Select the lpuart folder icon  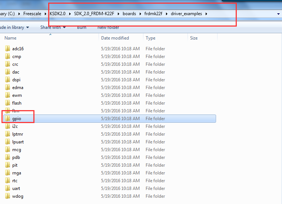[x=7, y=142]
